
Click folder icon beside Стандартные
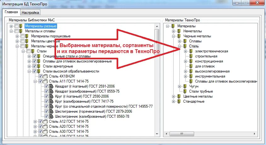tap(179, 101)
